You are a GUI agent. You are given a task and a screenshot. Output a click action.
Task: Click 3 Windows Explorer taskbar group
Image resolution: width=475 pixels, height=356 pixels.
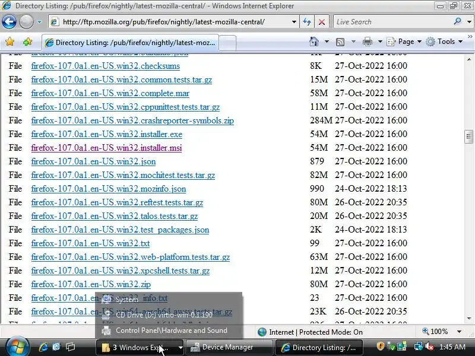(140, 347)
